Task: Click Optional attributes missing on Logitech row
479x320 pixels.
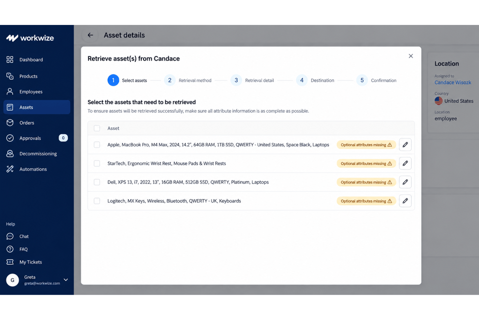Action: (x=366, y=201)
